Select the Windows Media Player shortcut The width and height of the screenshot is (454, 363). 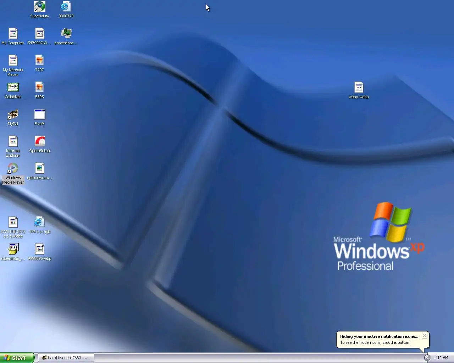point(13,173)
